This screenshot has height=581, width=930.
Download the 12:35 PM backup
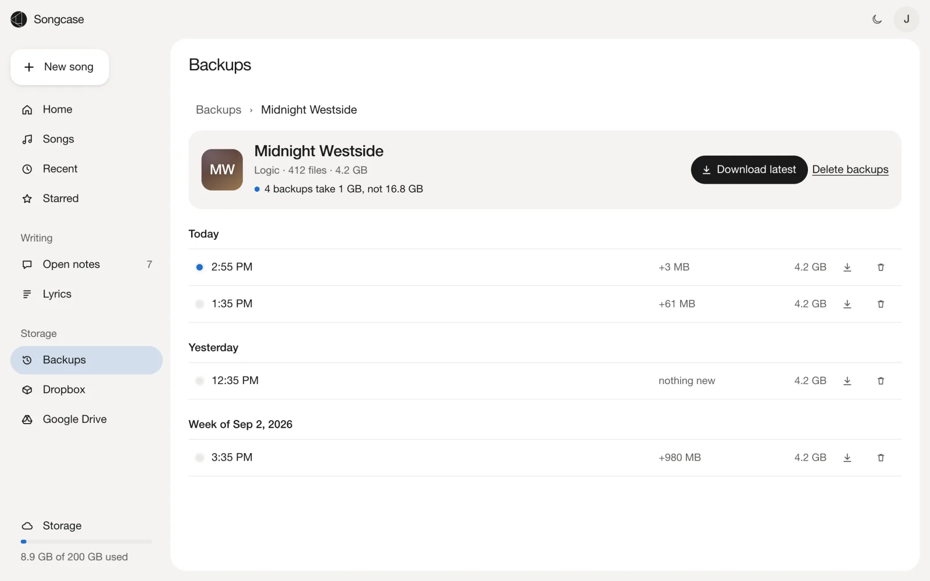[847, 381]
